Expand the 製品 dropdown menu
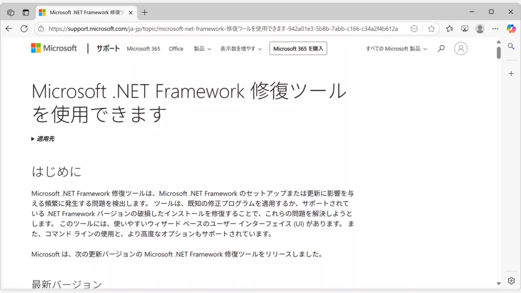Image resolution: width=521 pixels, height=293 pixels. pyautogui.click(x=202, y=48)
